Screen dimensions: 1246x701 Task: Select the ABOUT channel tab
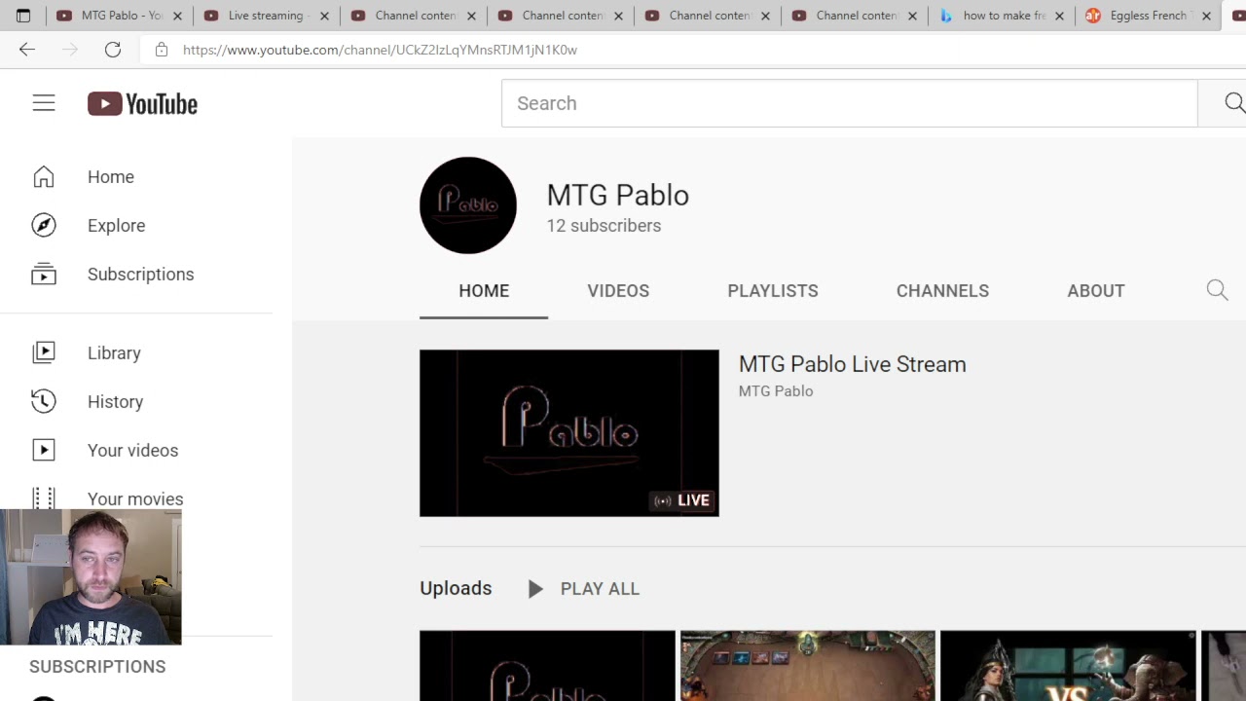1096,290
